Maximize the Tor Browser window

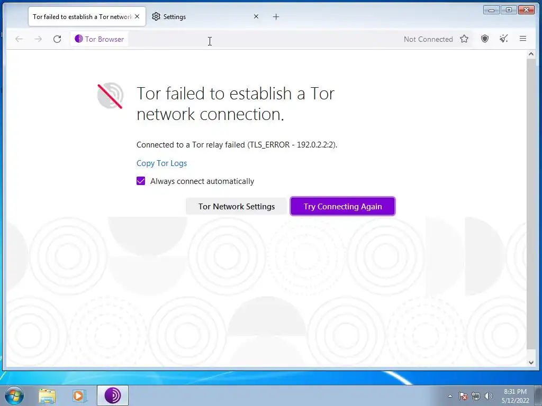pos(509,10)
